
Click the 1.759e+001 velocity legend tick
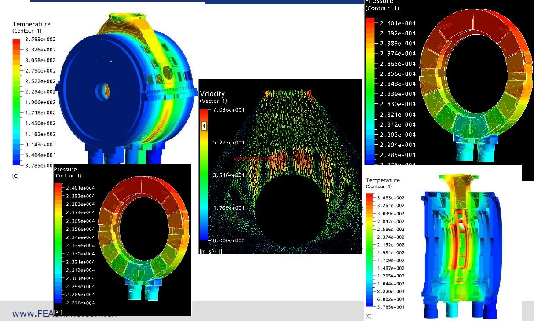(x=229, y=208)
